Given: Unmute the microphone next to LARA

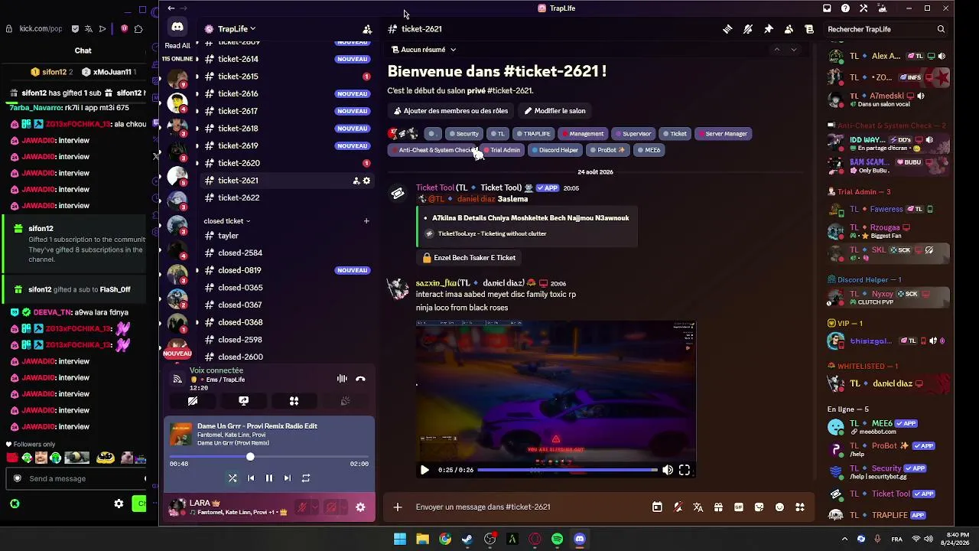Looking at the screenshot, I should point(302,507).
